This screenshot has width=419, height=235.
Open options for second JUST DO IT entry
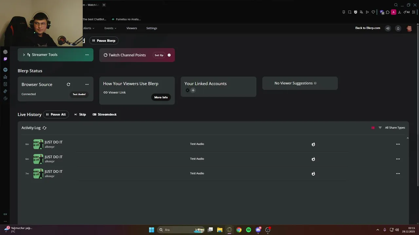398,159
